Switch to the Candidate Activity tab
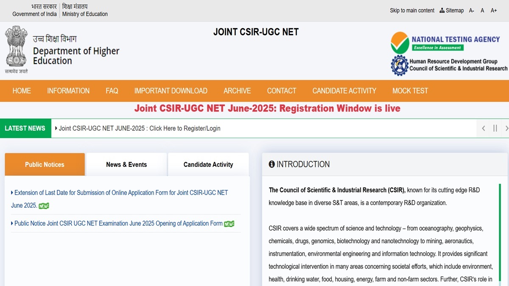 click(x=208, y=164)
